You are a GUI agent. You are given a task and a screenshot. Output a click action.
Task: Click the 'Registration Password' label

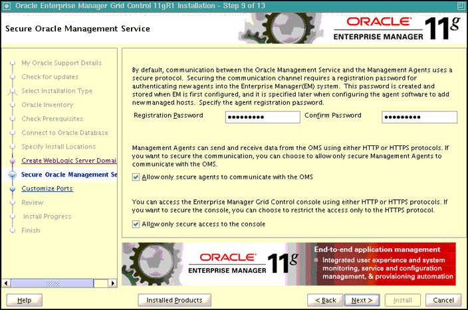(168, 116)
